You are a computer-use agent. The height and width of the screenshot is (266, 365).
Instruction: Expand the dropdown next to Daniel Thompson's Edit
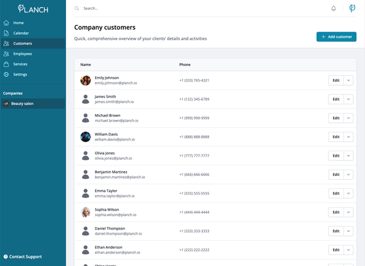tap(348, 231)
